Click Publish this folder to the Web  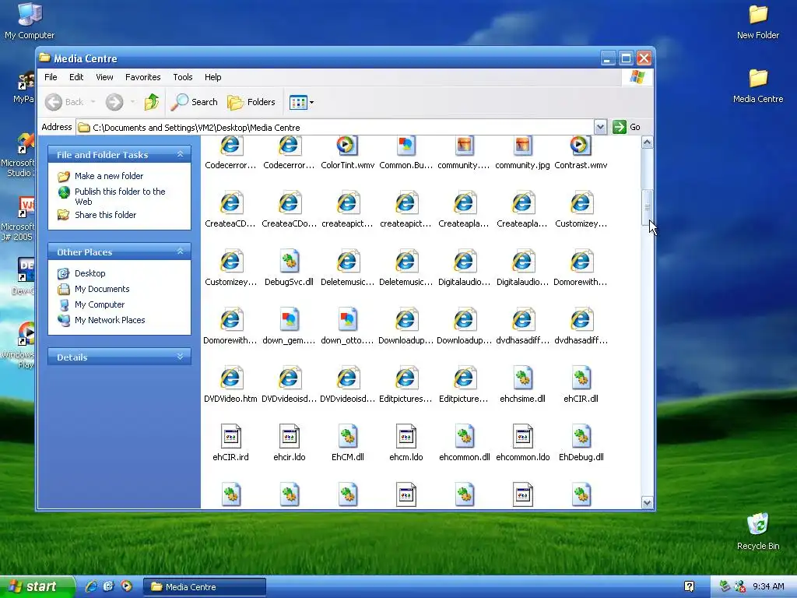[120, 196]
